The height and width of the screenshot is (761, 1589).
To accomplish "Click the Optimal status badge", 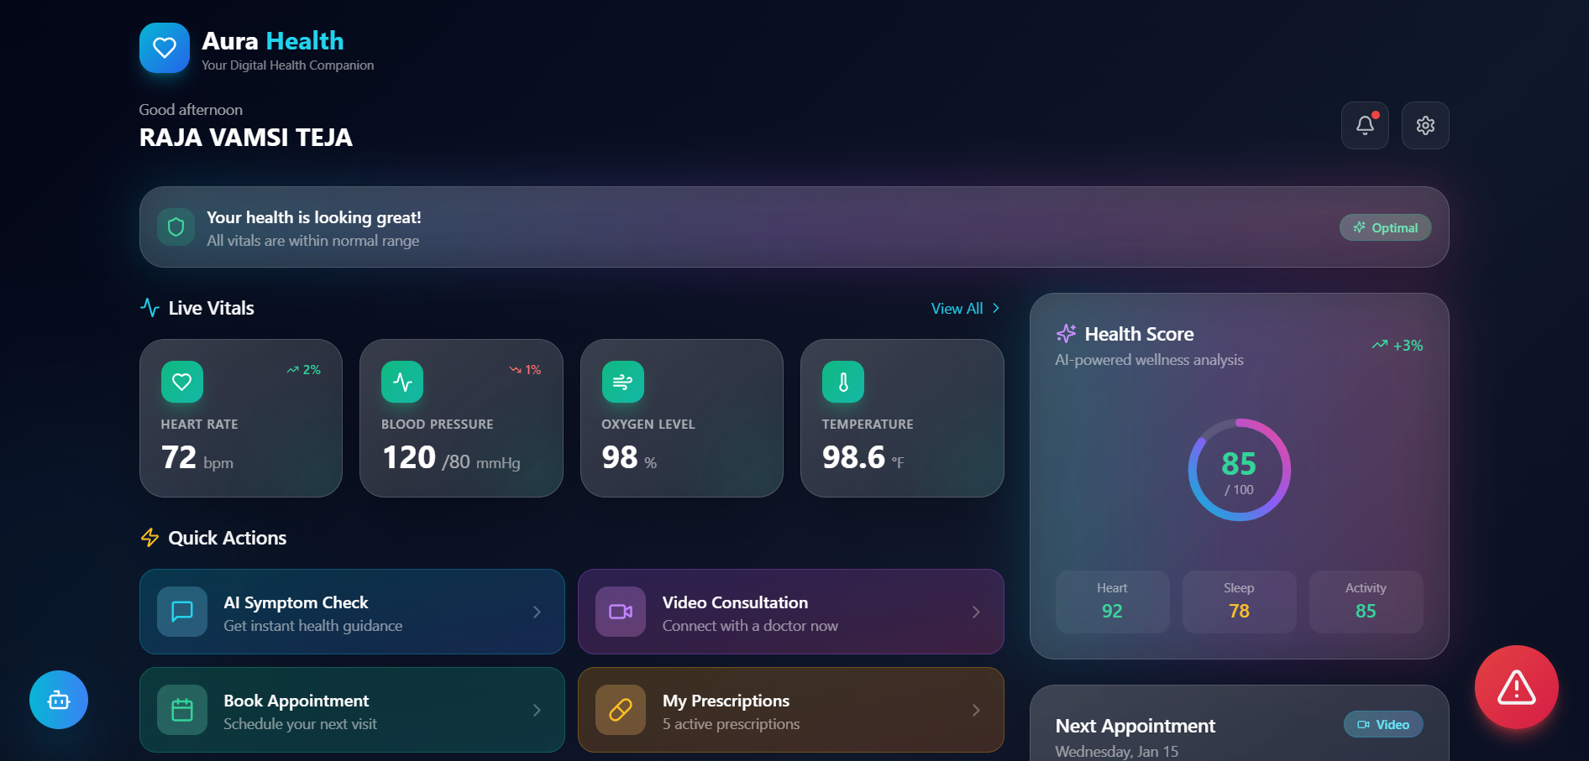I will tap(1385, 227).
